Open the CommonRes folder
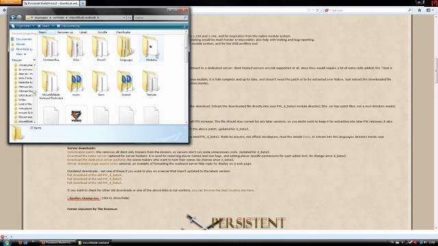The height and width of the screenshot is (246, 438). click(51, 49)
